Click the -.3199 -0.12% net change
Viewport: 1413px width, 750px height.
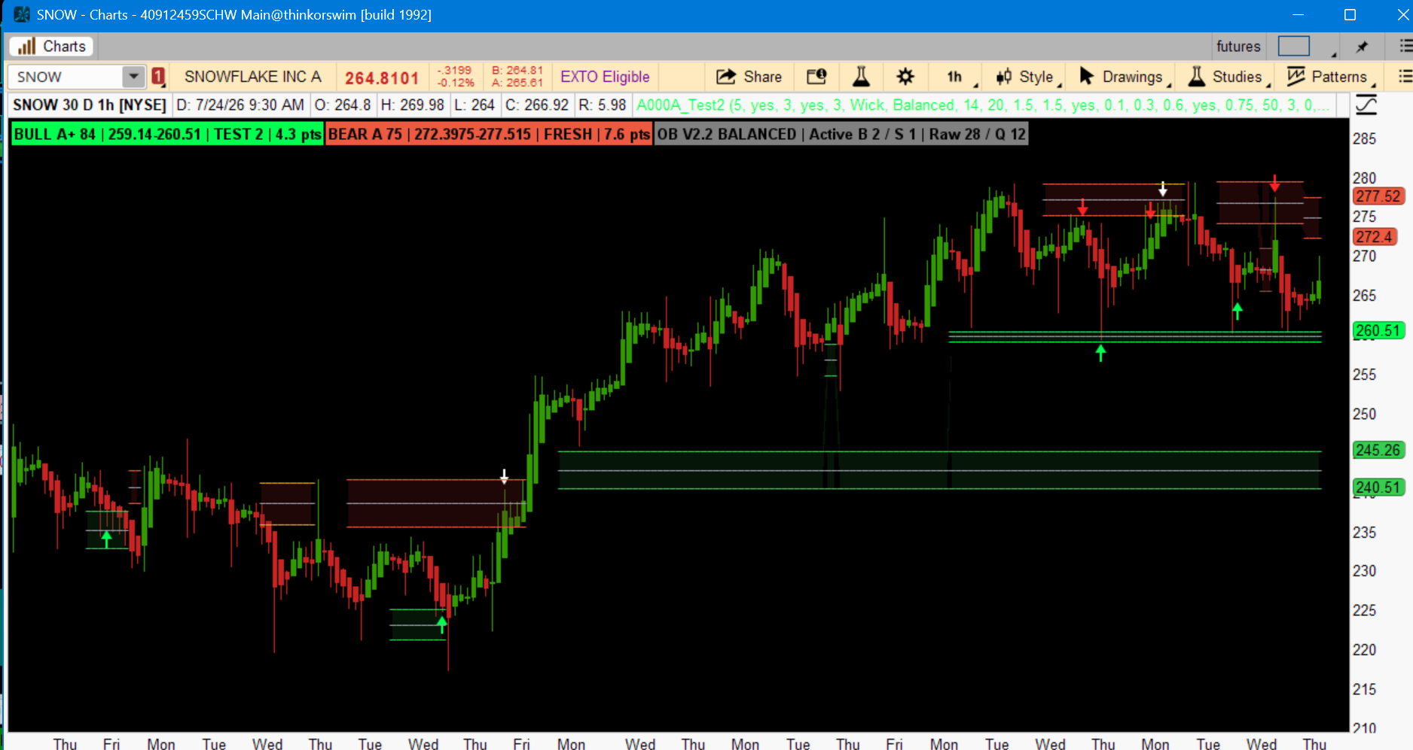(x=456, y=77)
